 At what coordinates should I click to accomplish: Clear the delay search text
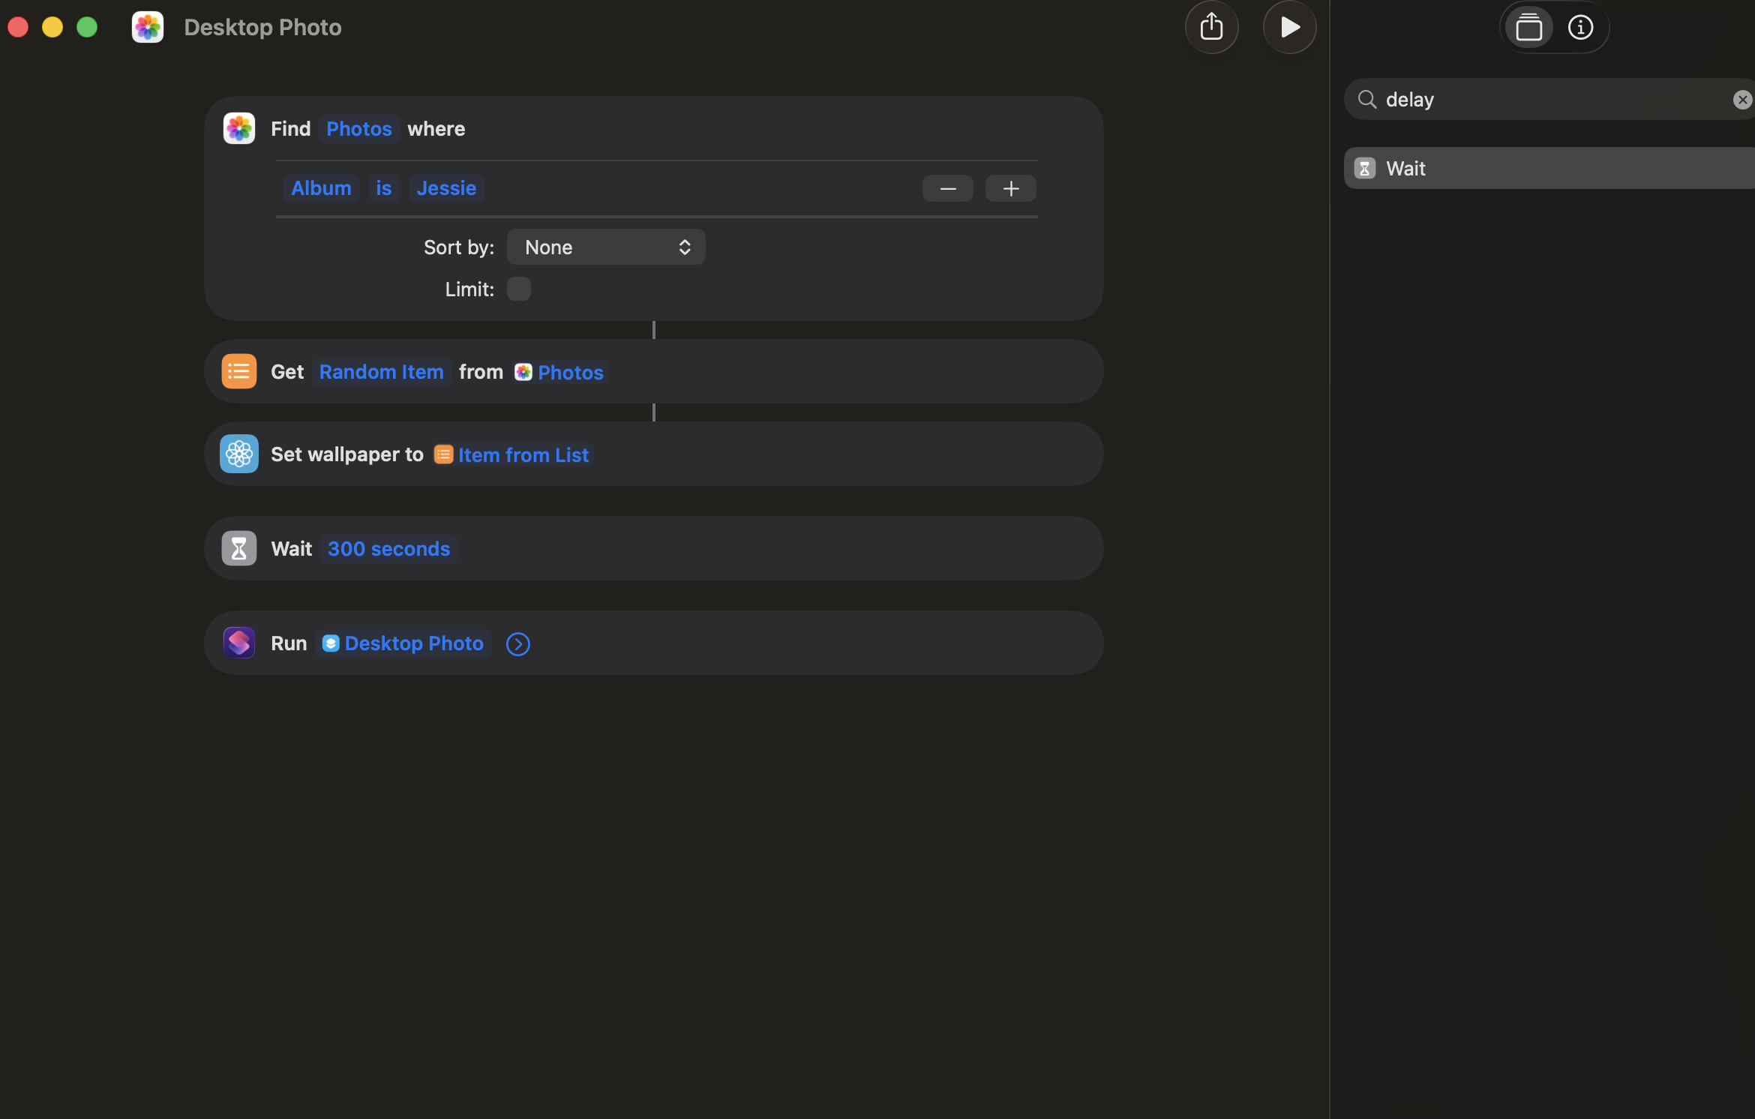pos(1741,100)
